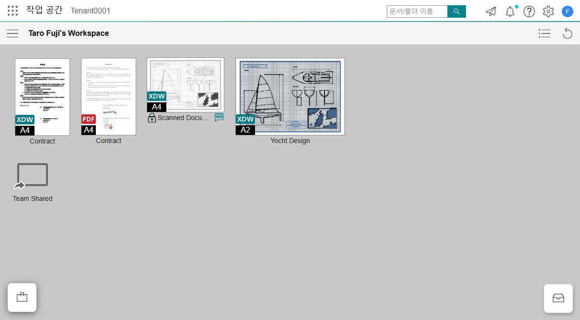Open the briefcase tray button
The width and height of the screenshot is (580, 320).
[x=22, y=298]
